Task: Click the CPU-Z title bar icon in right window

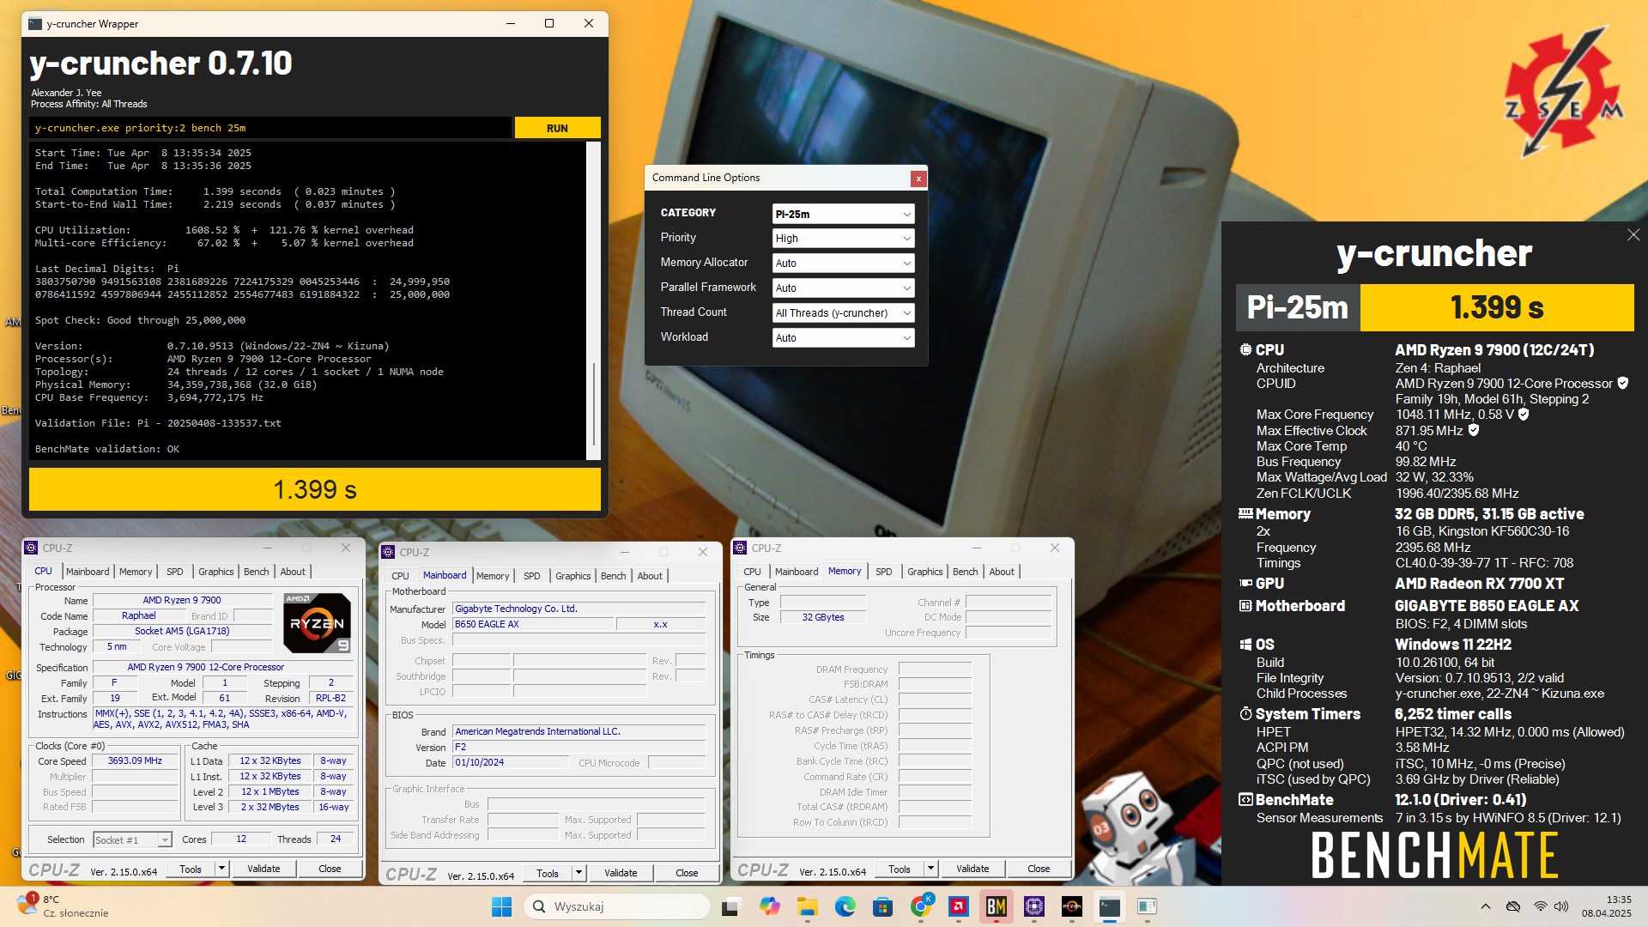Action: pyautogui.click(x=741, y=548)
